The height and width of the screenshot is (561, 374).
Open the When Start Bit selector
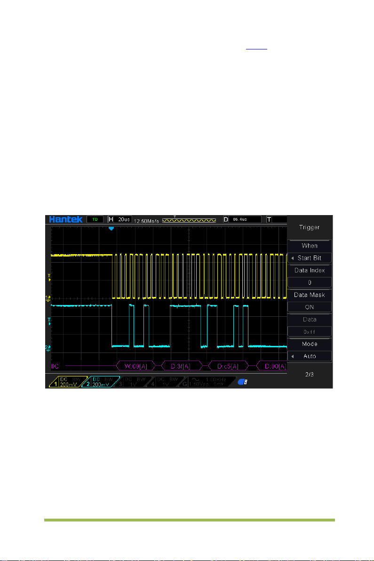309,258
